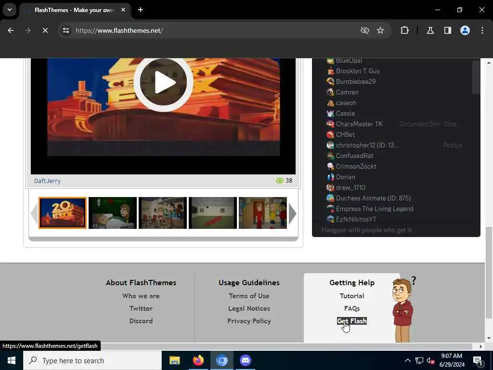Open Legal Notices link
This screenshot has width=493, height=370.
(249, 308)
